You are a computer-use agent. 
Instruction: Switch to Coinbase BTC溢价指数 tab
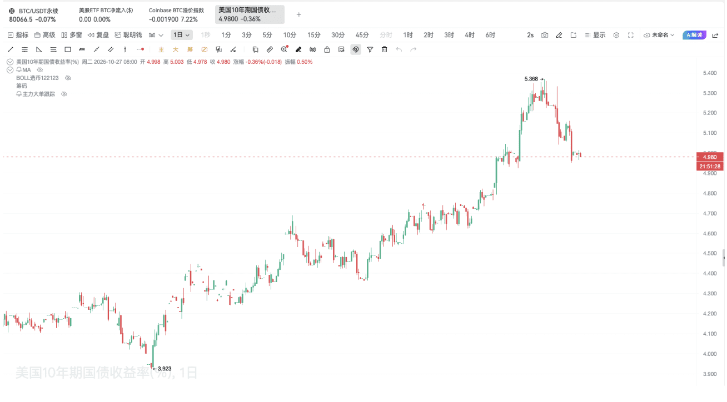pyautogui.click(x=177, y=14)
